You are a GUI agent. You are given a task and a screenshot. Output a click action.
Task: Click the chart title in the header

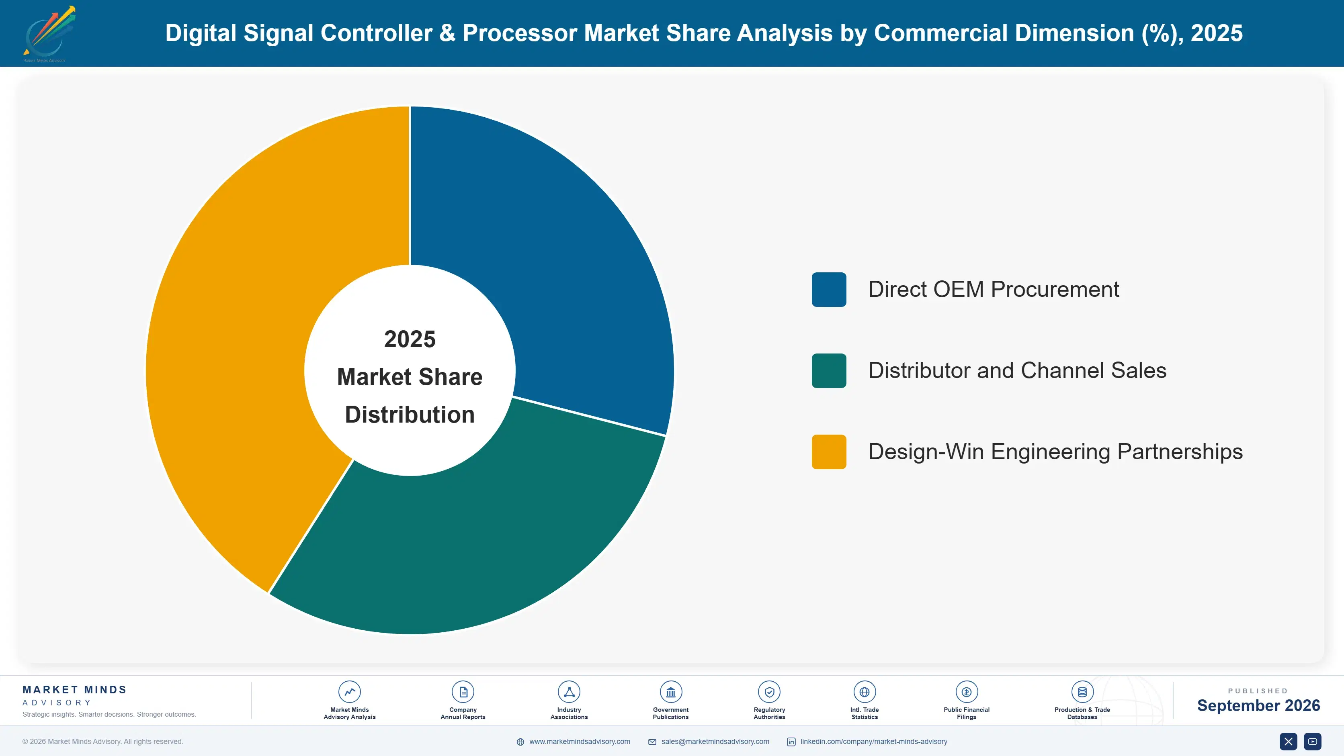coord(704,33)
